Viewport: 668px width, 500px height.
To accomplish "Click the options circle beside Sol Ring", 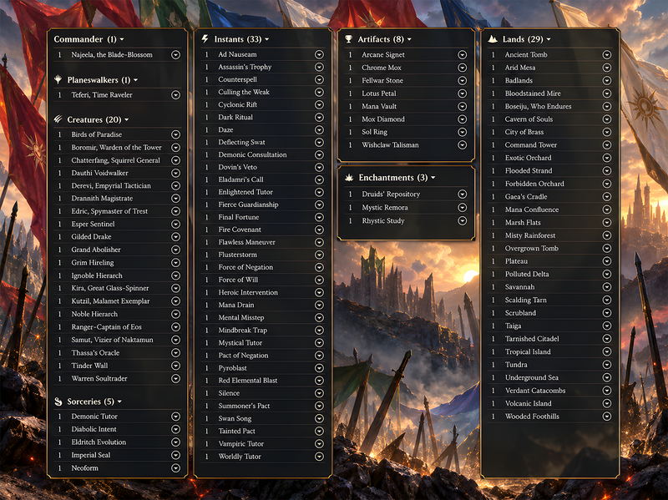I will coord(463,132).
